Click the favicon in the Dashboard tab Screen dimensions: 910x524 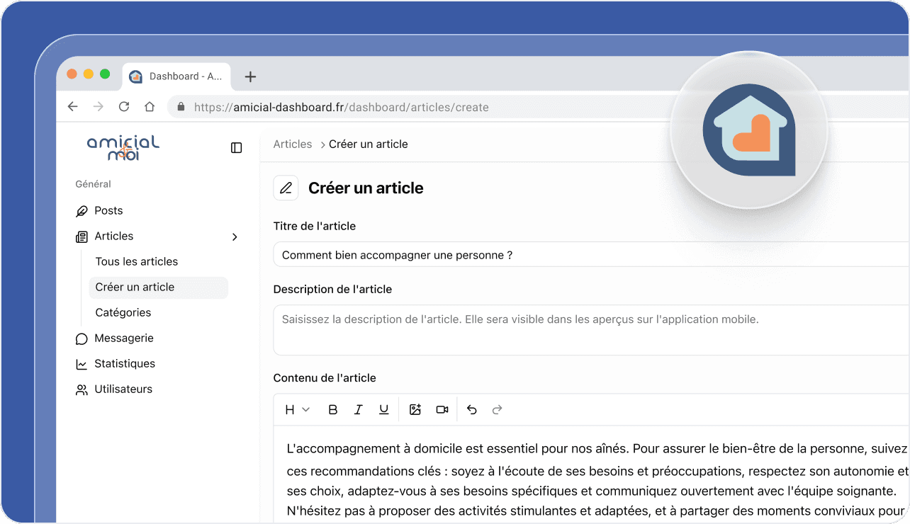(136, 76)
